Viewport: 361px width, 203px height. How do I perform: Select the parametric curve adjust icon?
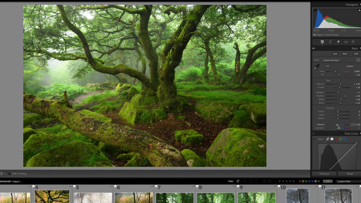coord(328,139)
